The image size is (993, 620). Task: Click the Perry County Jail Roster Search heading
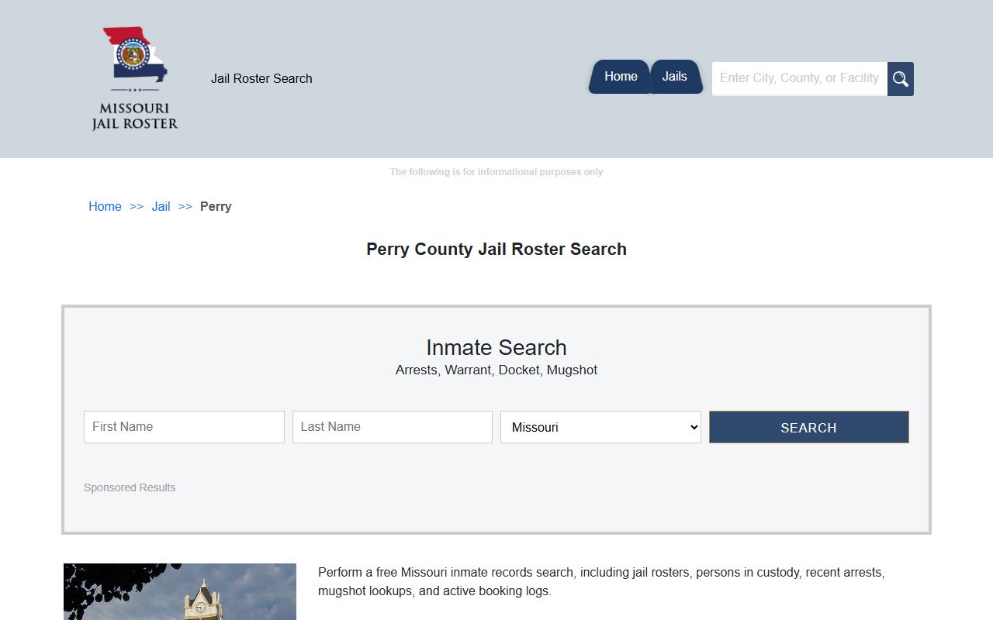pos(496,249)
